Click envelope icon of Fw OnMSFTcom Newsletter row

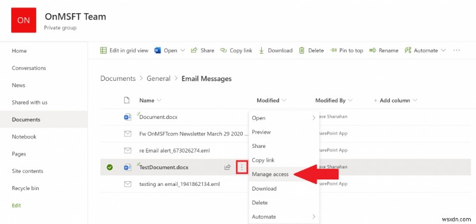(127, 134)
